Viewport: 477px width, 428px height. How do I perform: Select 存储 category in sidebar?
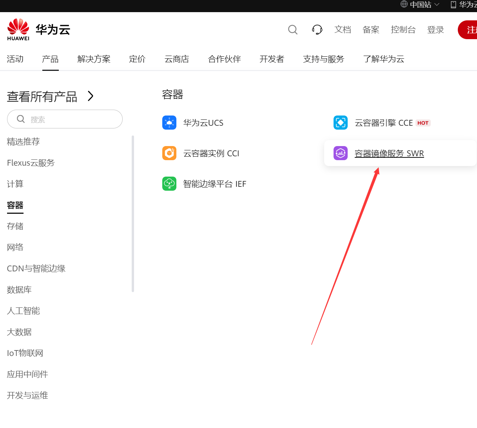[15, 226]
